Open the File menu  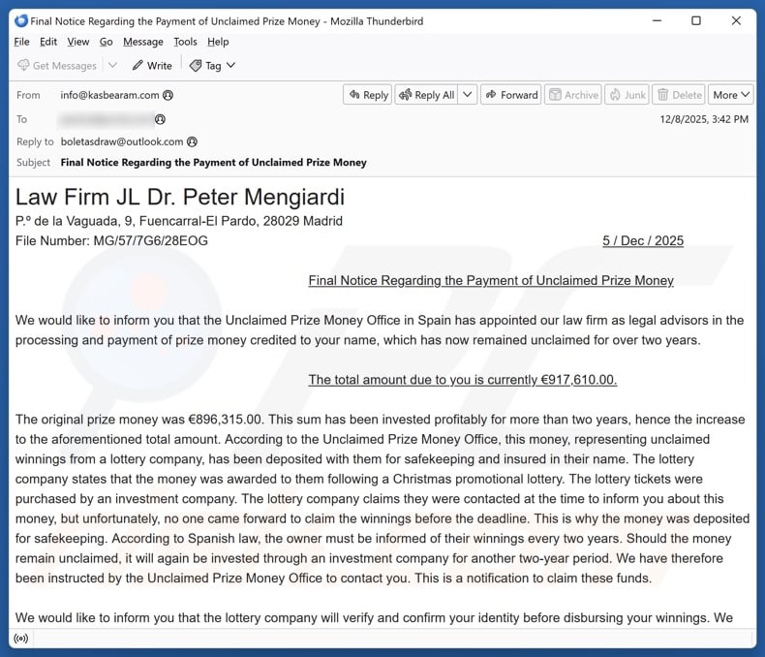tap(22, 42)
